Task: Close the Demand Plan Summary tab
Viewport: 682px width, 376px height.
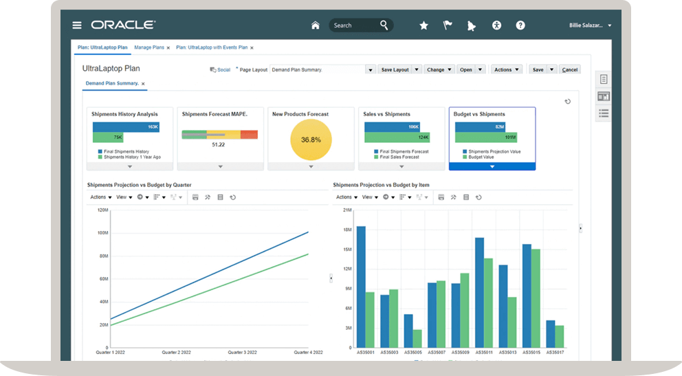Action: [x=143, y=83]
